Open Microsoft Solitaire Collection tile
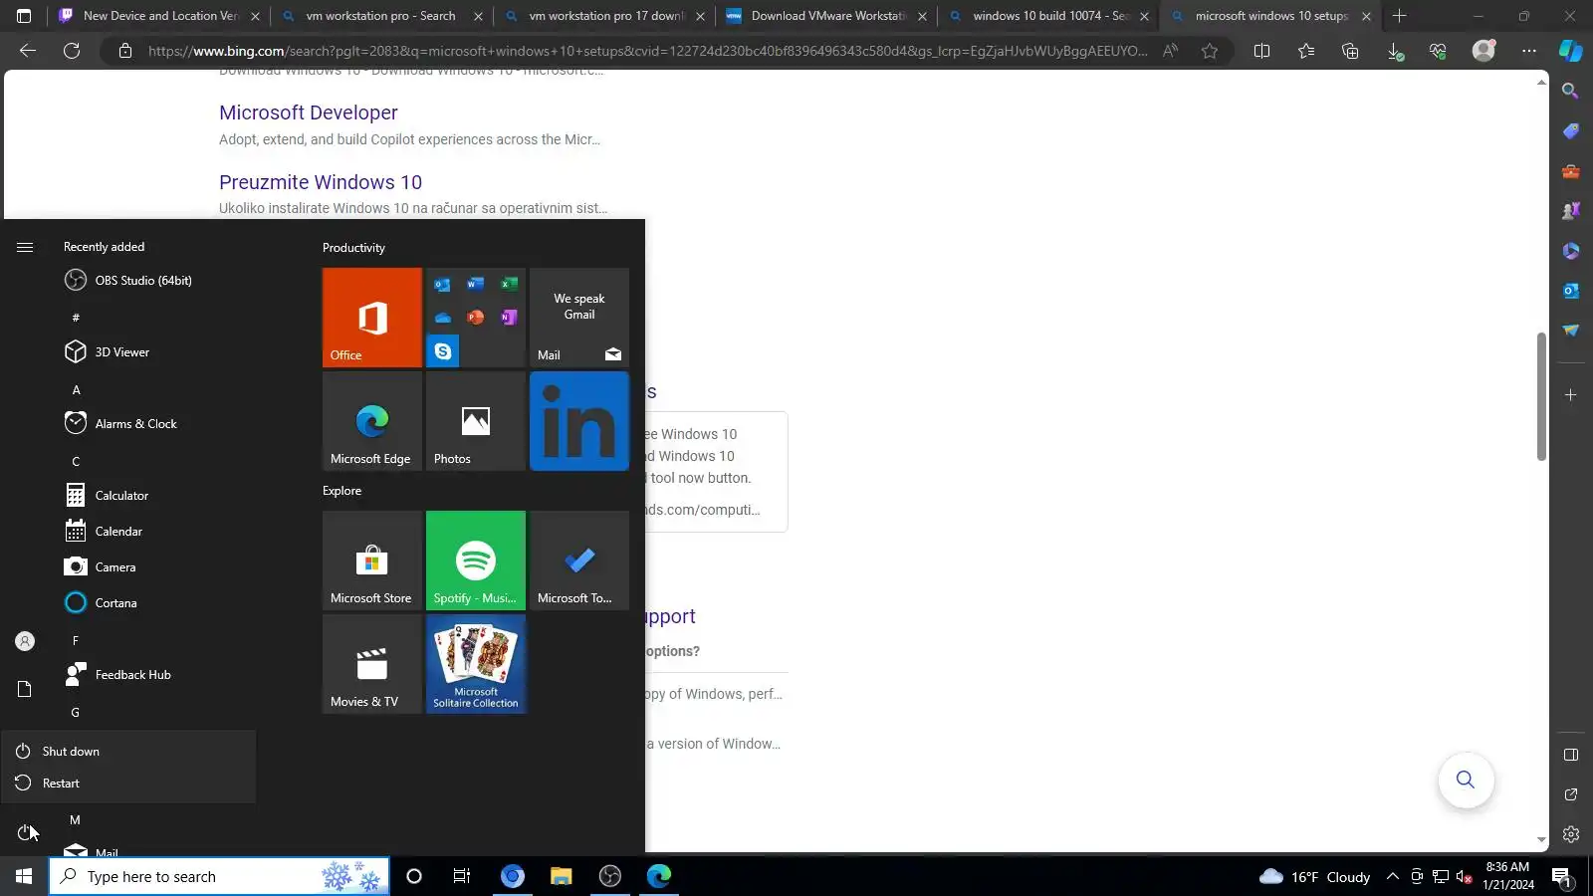The height and width of the screenshot is (896, 1593). [475, 664]
